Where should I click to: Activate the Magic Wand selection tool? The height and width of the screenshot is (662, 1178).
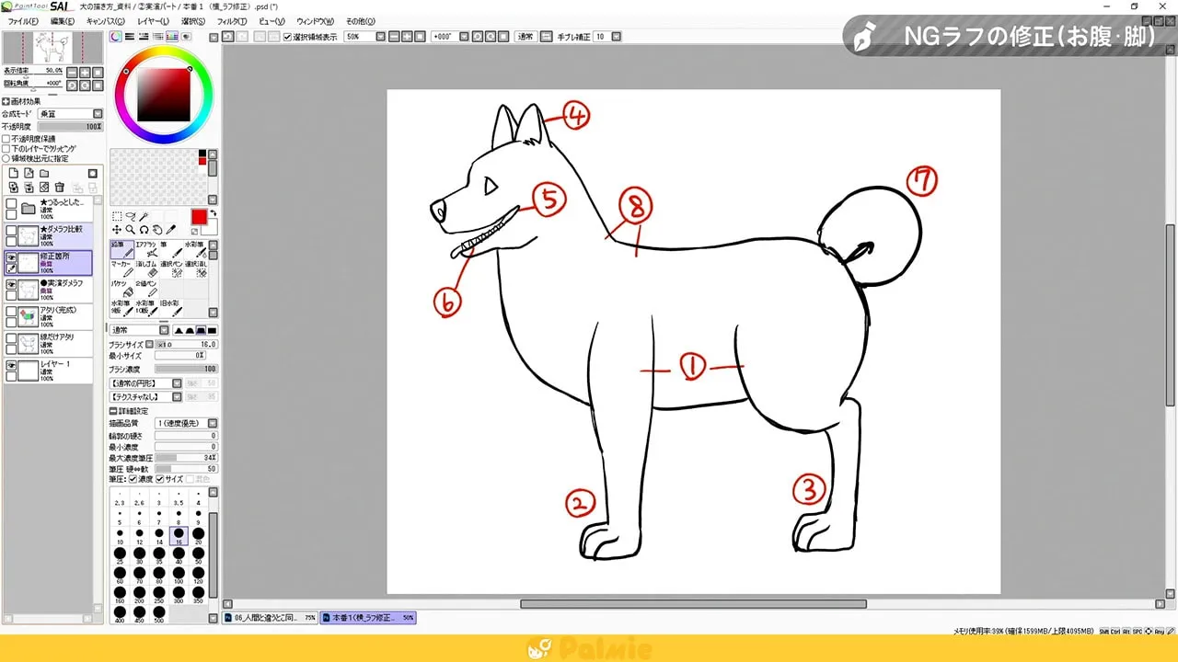click(x=145, y=216)
